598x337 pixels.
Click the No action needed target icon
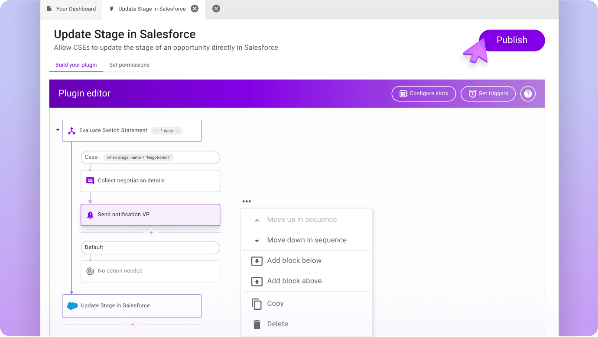pyautogui.click(x=90, y=271)
